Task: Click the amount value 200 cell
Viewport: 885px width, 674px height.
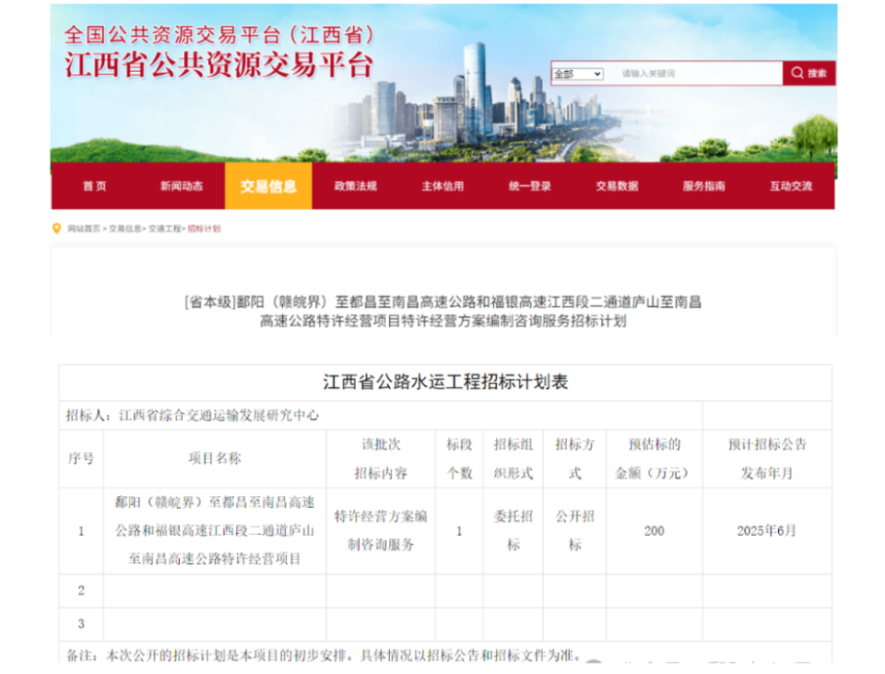Action: [x=655, y=530]
